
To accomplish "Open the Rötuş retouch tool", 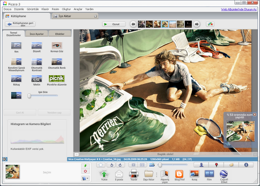I will 16,79.
